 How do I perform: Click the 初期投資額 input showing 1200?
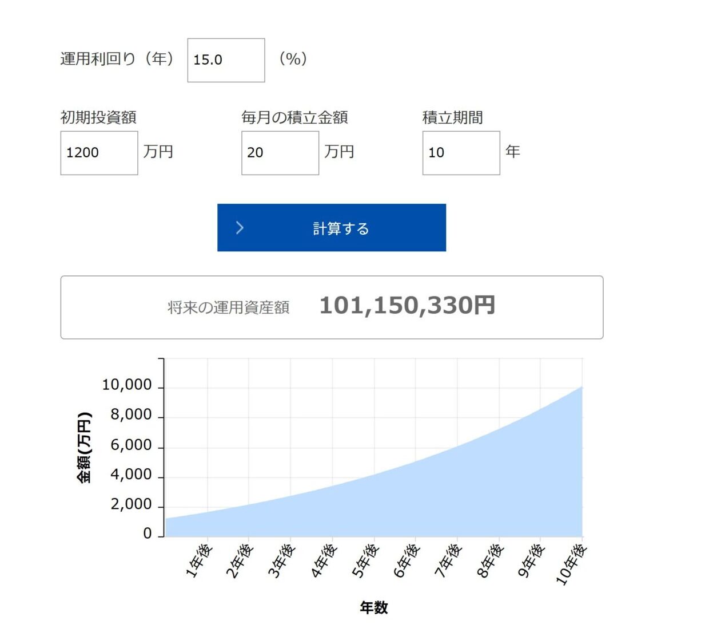point(99,153)
